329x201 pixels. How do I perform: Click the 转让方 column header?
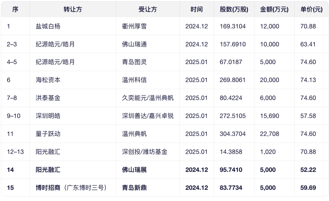point(73,9)
